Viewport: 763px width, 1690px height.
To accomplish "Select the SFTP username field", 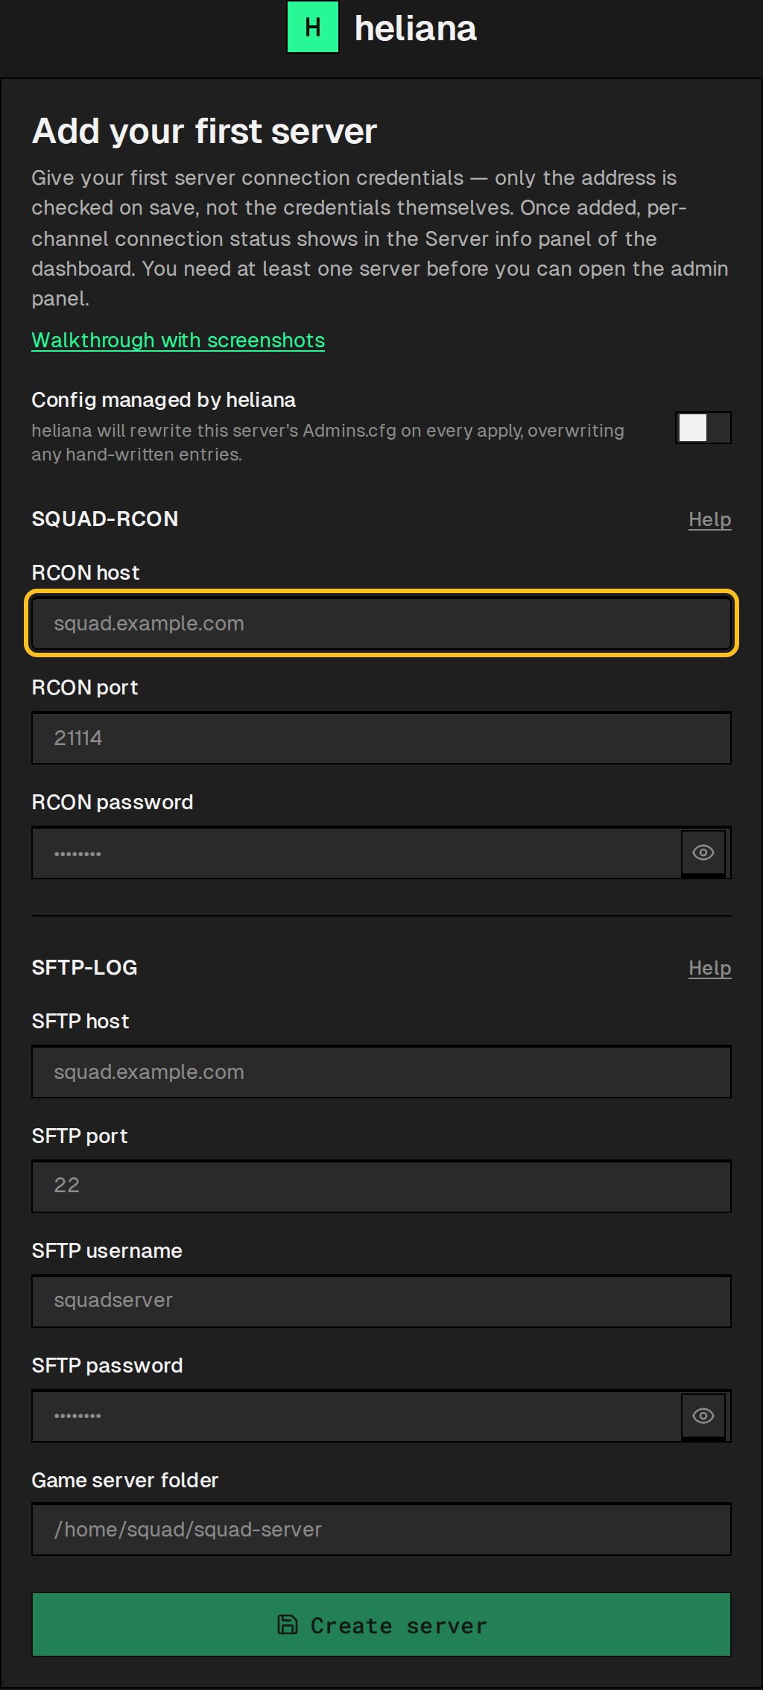I will pos(381,1301).
